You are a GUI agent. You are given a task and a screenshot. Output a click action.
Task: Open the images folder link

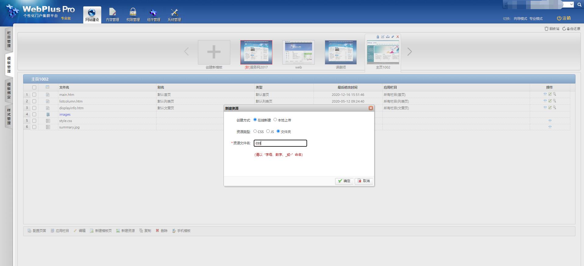[x=65, y=114]
